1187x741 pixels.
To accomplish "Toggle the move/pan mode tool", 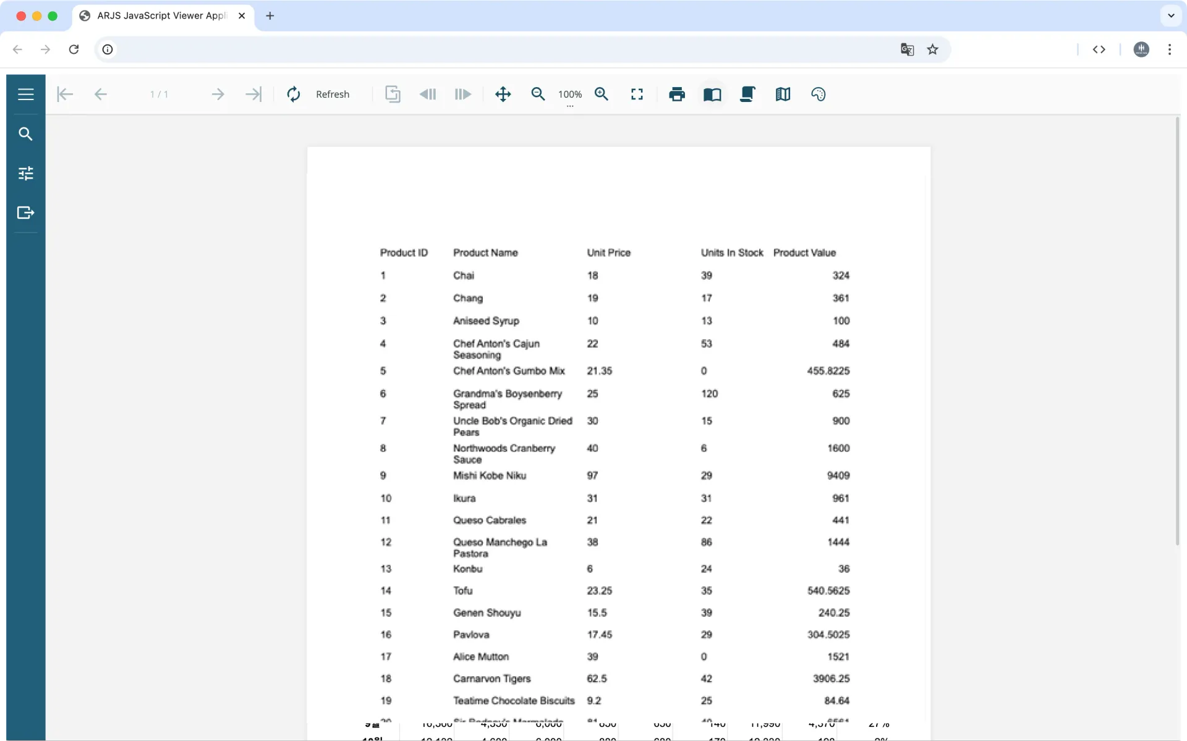I will pos(503,94).
